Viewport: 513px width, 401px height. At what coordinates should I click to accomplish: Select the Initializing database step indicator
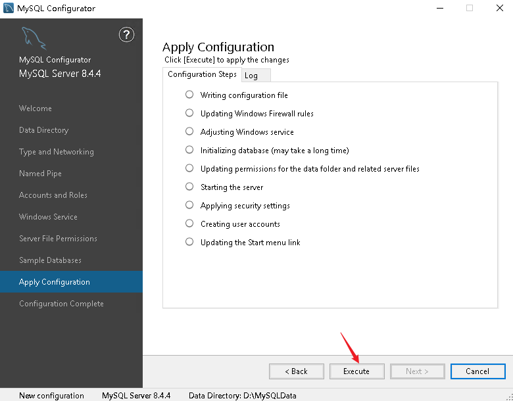point(189,150)
